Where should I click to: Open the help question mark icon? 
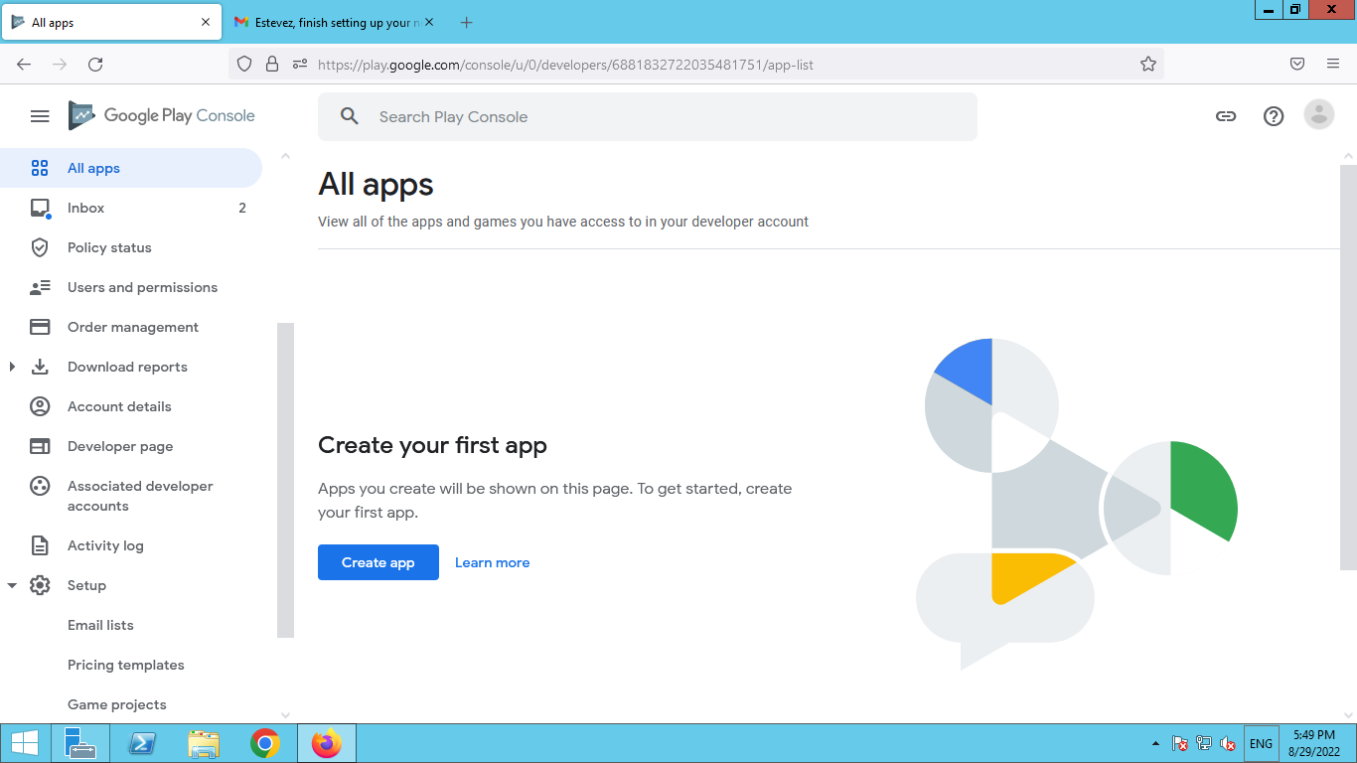pyautogui.click(x=1274, y=116)
